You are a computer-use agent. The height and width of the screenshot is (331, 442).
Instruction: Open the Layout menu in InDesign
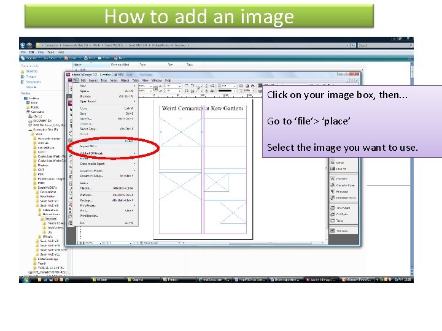pyautogui.click(x=93, y=80)
